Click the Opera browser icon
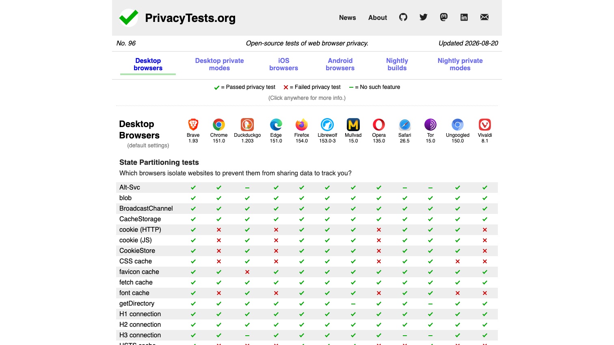Image resolution: width=614 pixels, height=345 pixels. click(x=379, y=125)
